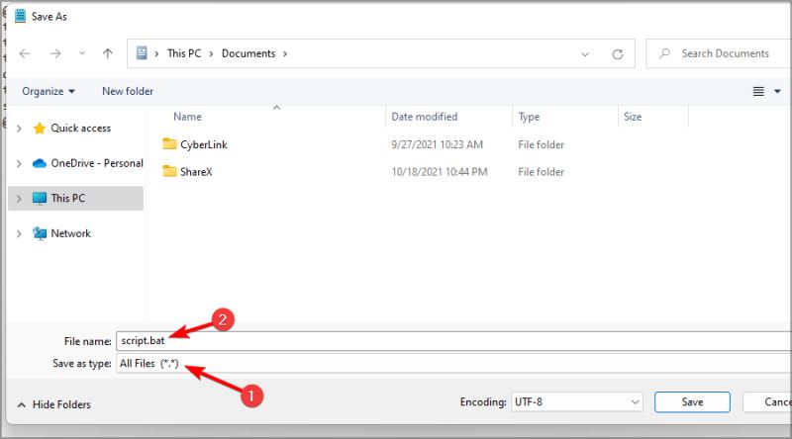The image size is (792, 439).
Task: Click File folder type of the ShareX row
Action: point(541,172)
